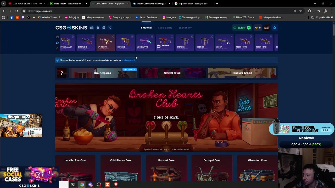Screen dimensions: 335x188
Task: Switch to the Steam Community tab
Action: tap(151, 4)
